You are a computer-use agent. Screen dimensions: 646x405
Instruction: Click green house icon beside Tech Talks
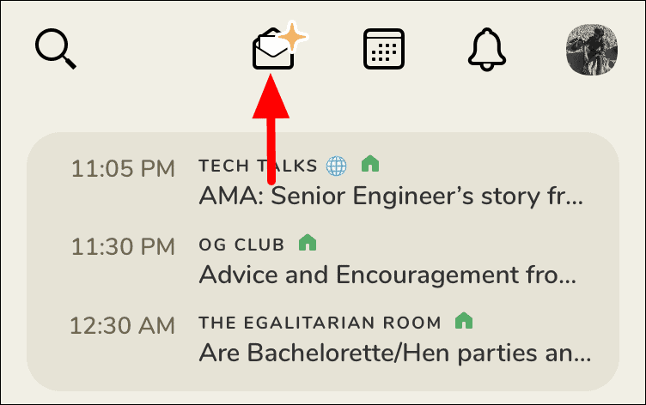[x=370, y=163]
